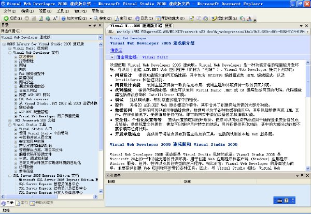Open the 文件 (File) menu
The image size is (311, 214).
click(10, 11)
